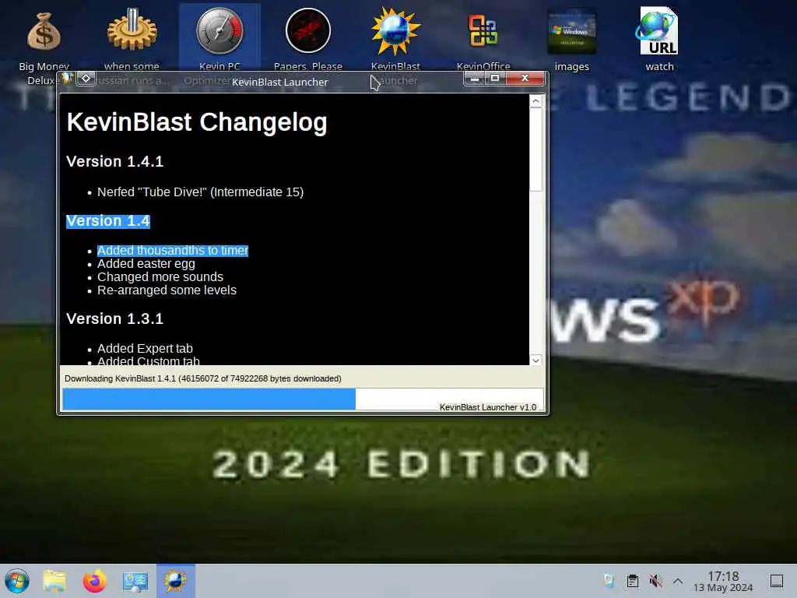
Task: Minimize the KevinBlast Launcher window
Action: 474,79
